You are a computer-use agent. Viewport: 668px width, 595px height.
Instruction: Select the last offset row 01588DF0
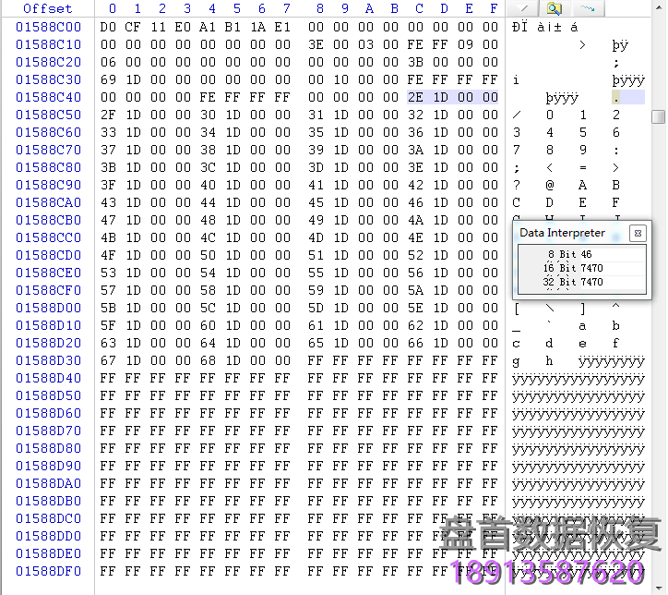(48, 571)
